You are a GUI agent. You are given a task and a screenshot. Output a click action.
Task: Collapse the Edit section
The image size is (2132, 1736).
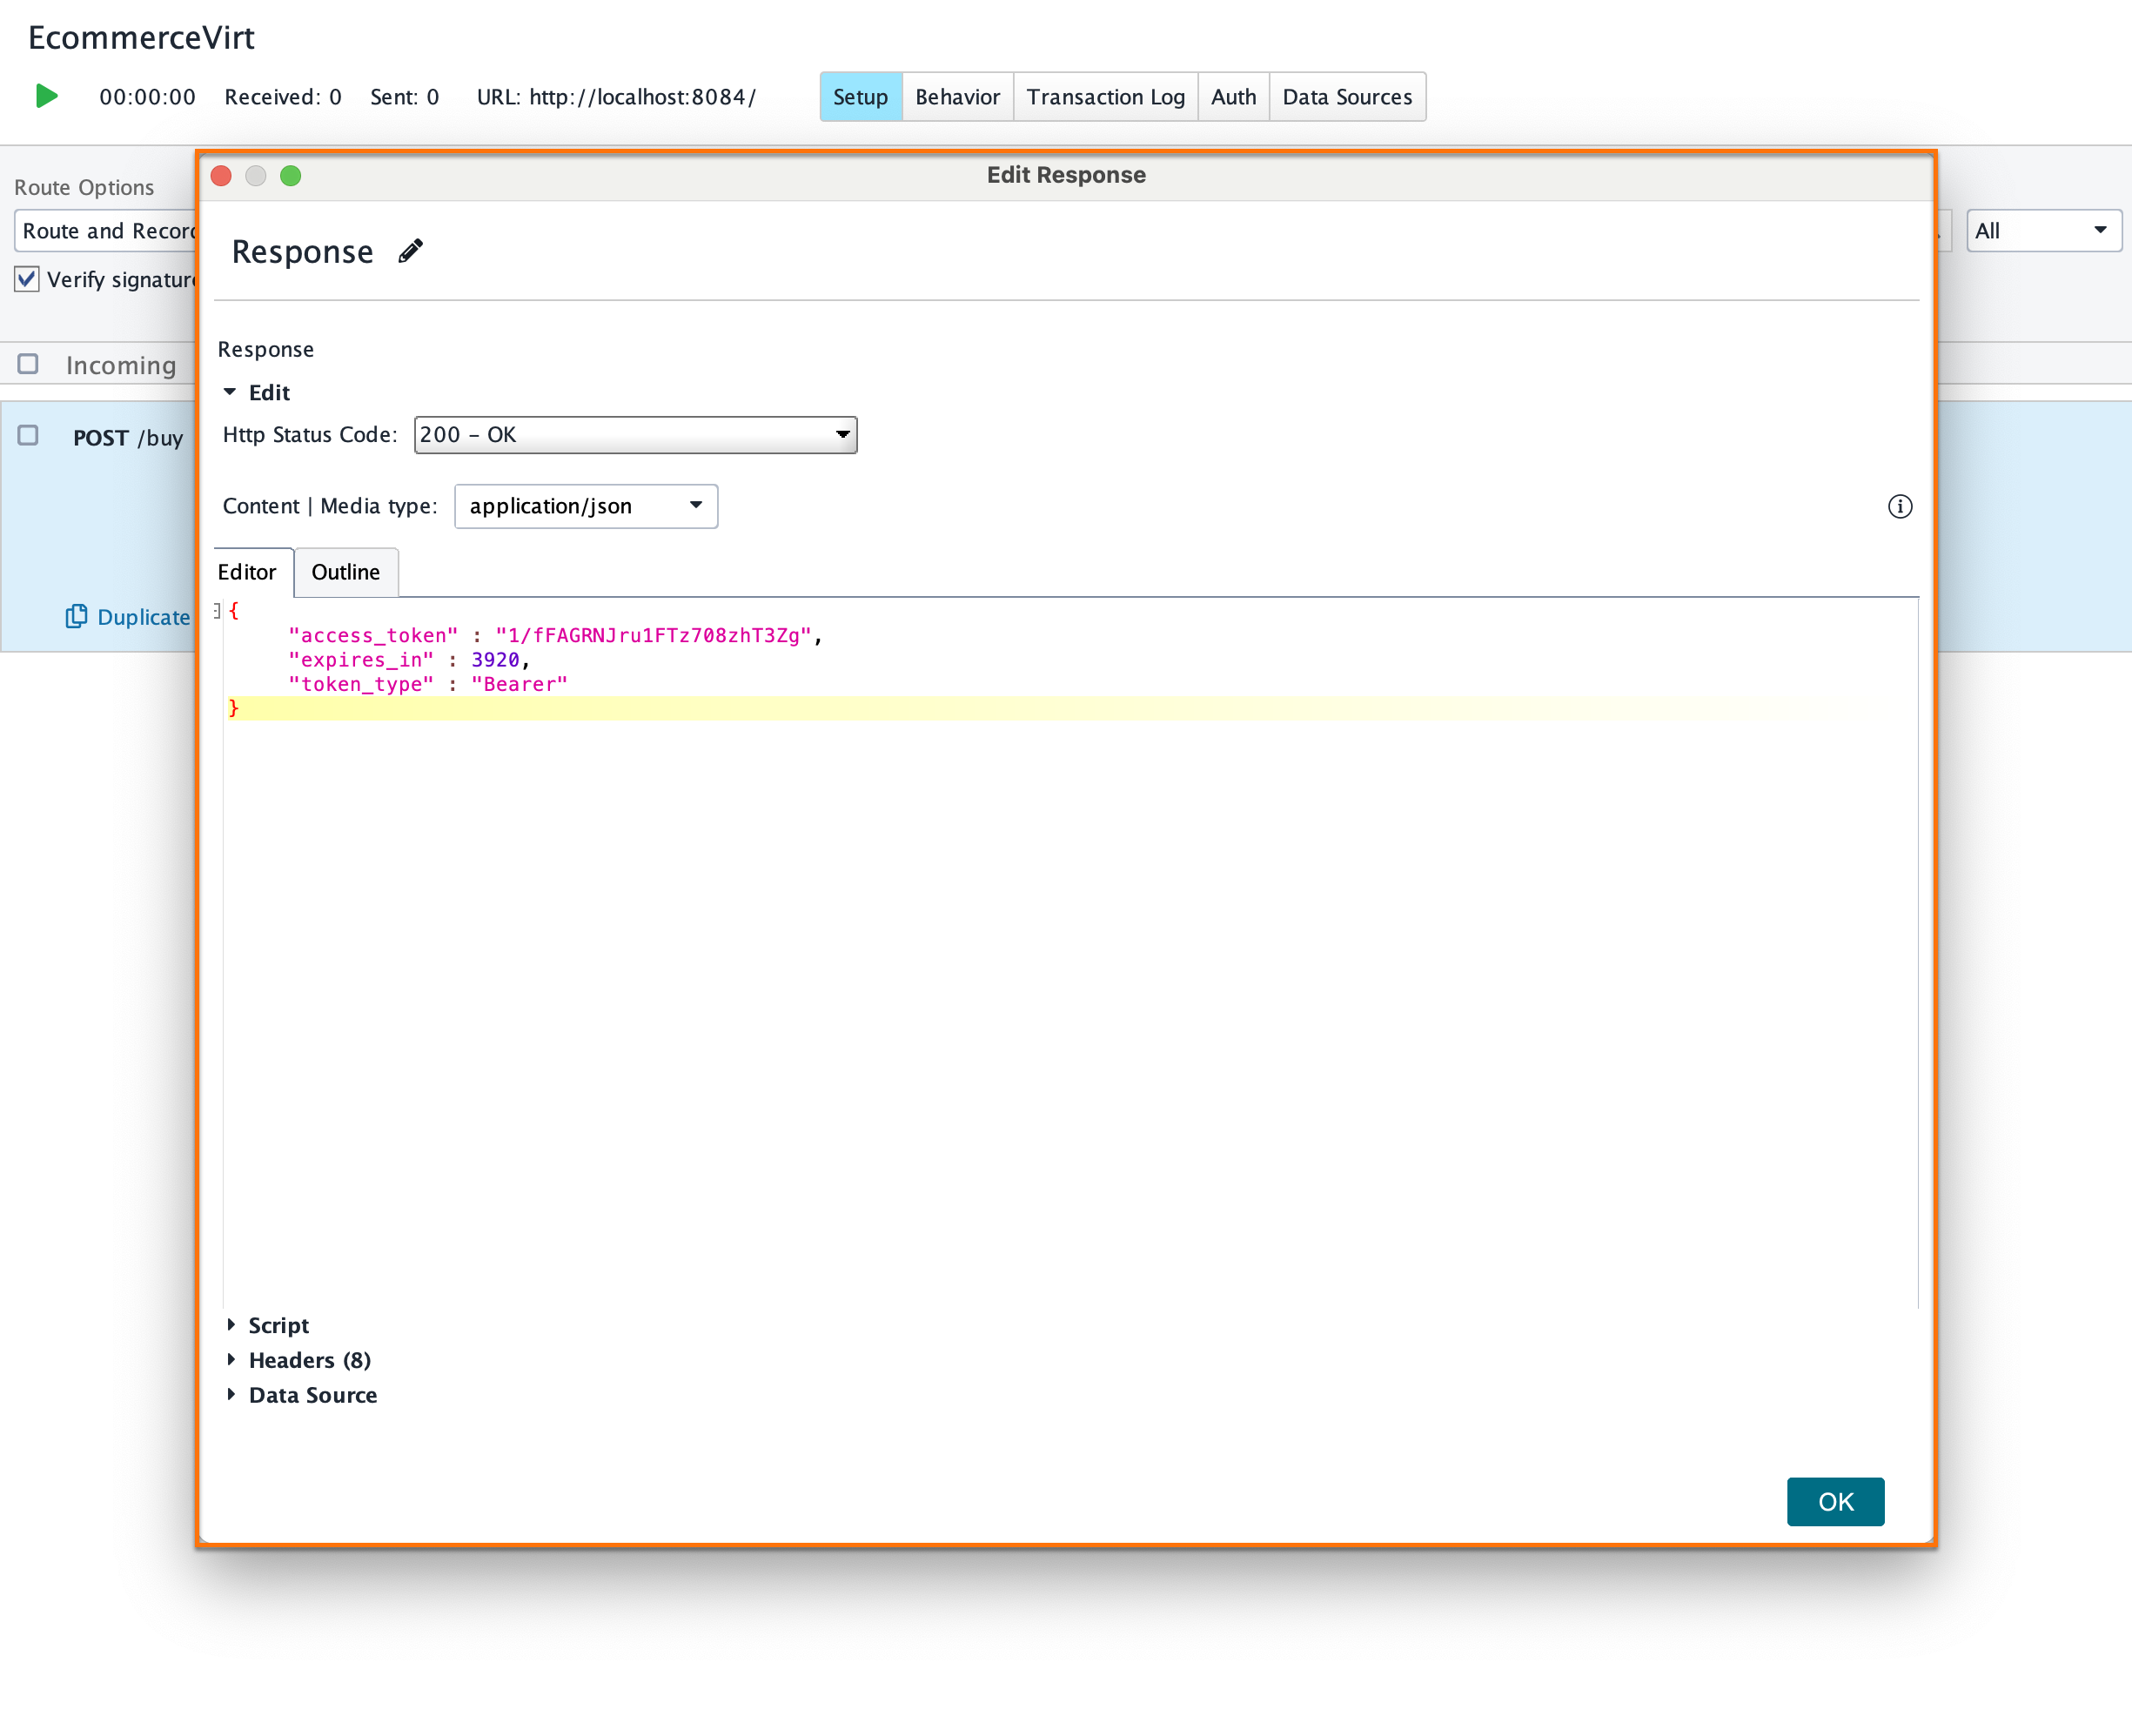[231, 392]
